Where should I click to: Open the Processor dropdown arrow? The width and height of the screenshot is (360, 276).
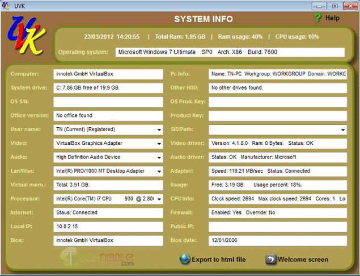point(159,199)
